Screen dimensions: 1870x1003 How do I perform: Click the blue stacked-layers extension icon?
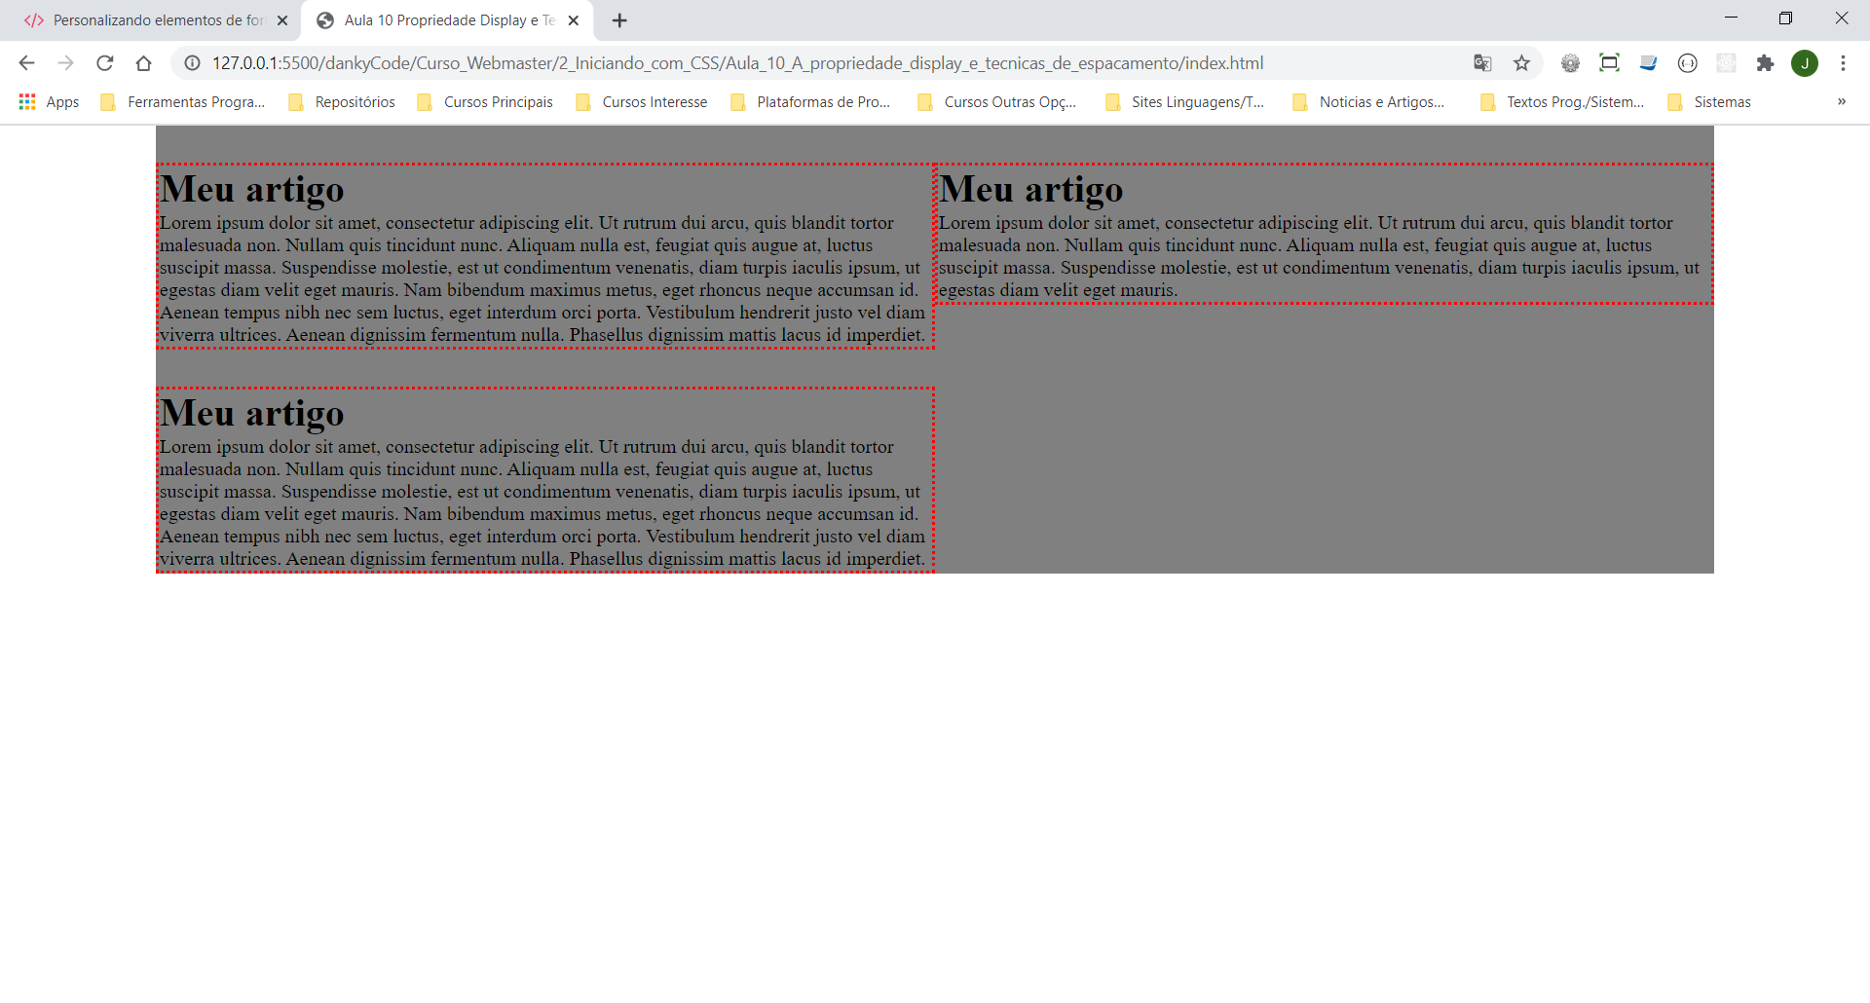1648,63
